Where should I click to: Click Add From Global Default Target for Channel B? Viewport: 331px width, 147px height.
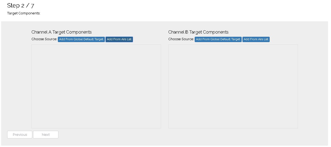tap(218, 39)
